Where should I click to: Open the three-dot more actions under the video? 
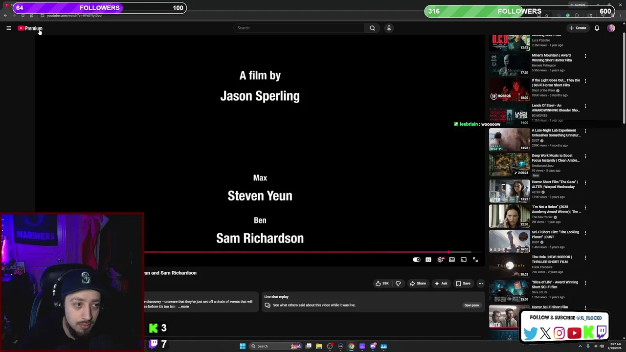[481, 284]
